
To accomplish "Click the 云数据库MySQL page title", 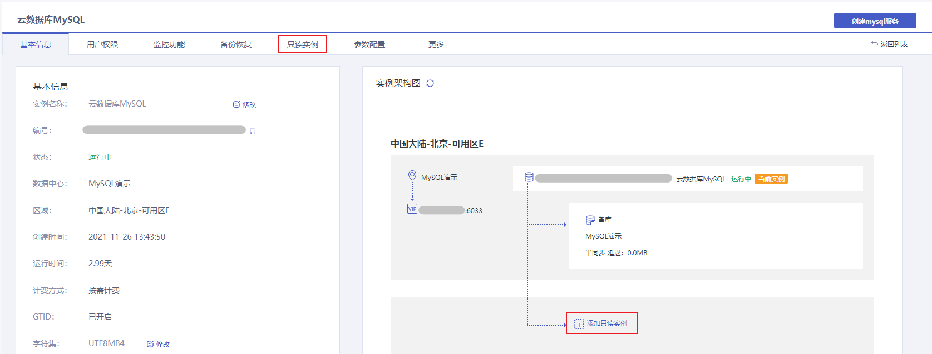I will [x=51, y=19].
